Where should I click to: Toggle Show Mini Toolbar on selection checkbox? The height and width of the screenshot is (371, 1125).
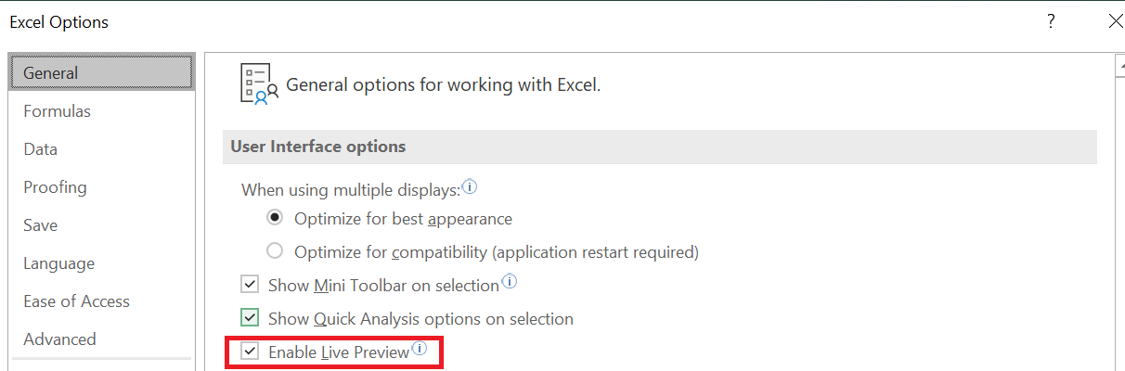tap(249, 285)
